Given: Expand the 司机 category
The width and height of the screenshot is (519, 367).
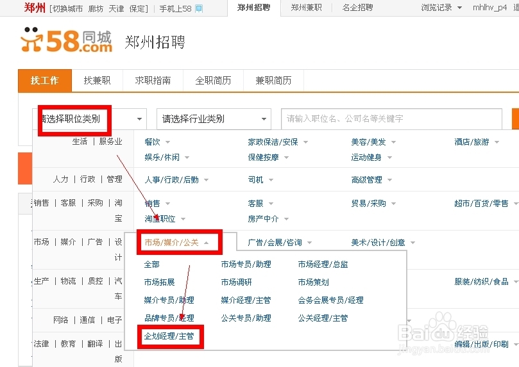Looking at the screenshot, I should 260,180.
